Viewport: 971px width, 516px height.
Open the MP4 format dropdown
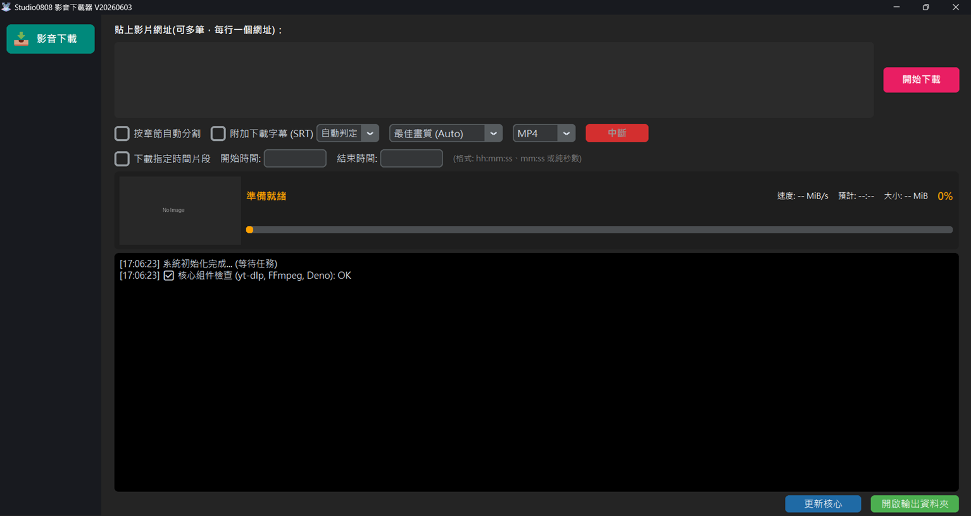544,133
